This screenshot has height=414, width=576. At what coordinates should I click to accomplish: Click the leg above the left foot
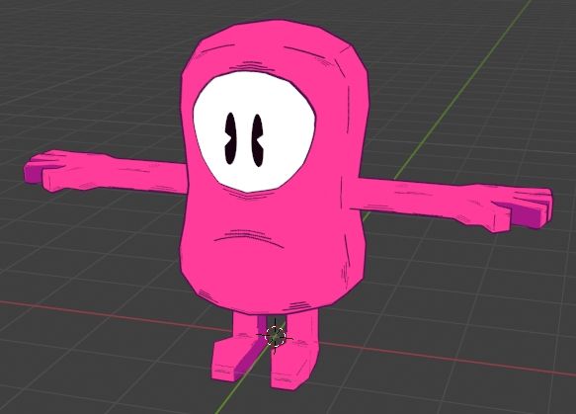click(245, 324)
